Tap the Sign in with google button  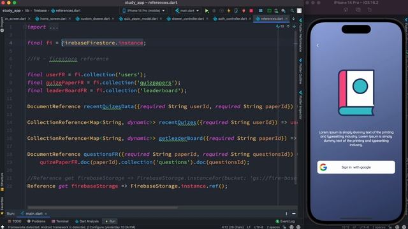tap(356, 167)
